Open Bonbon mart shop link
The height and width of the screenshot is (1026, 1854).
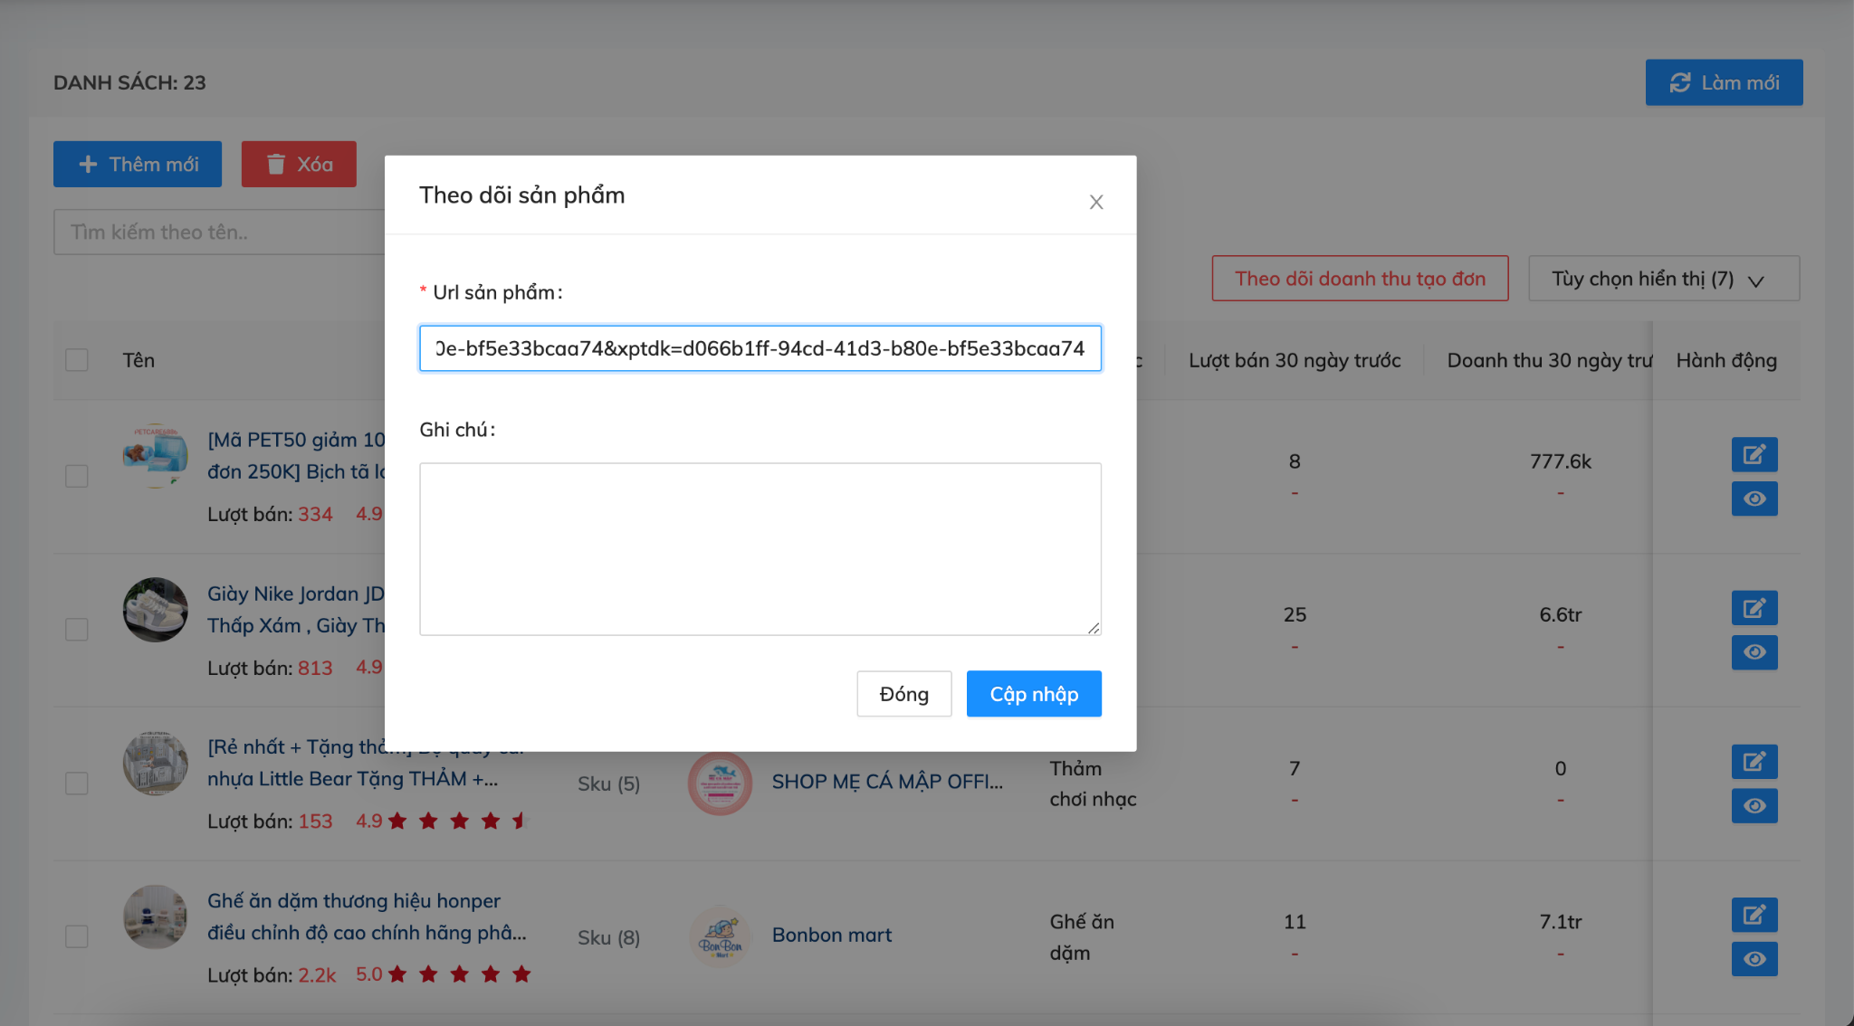831,935
